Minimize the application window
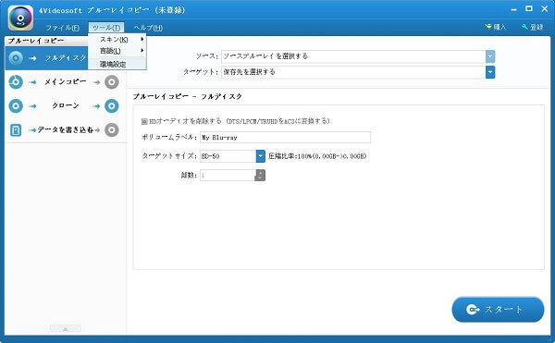The width and height of the screenshot is (555, 343). [x=513, y=9]
